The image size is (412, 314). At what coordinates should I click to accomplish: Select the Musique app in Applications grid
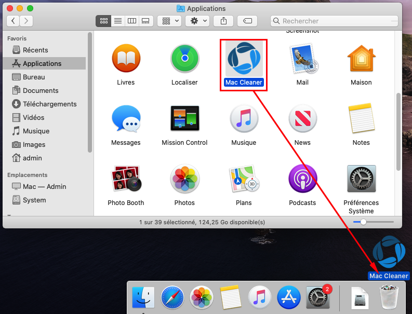pyautogui.click(x=244, y=118)
